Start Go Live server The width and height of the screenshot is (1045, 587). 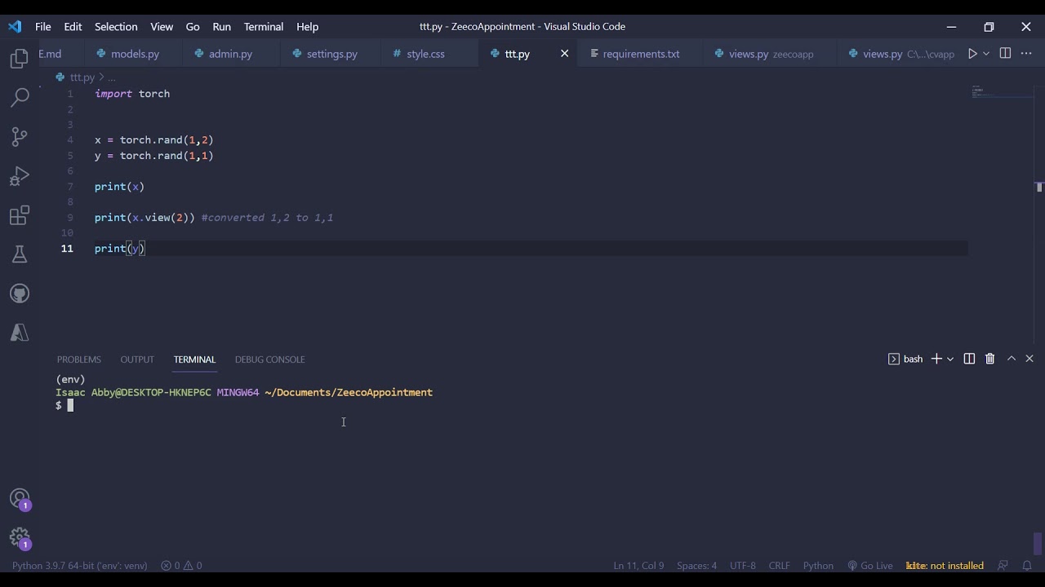tap(870, 565)
